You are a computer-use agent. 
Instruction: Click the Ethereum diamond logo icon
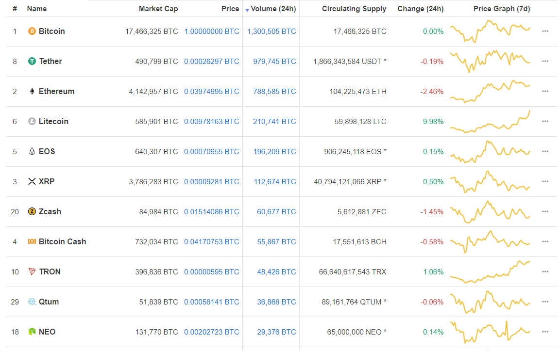(x=32, y=92)
